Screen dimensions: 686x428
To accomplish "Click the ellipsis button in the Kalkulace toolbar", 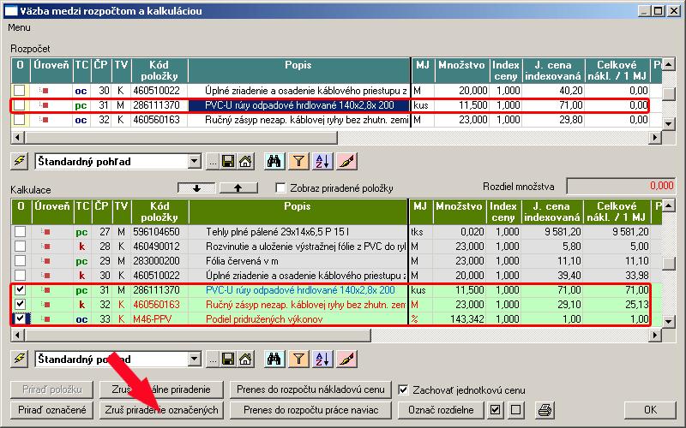I will pos(212,360).
